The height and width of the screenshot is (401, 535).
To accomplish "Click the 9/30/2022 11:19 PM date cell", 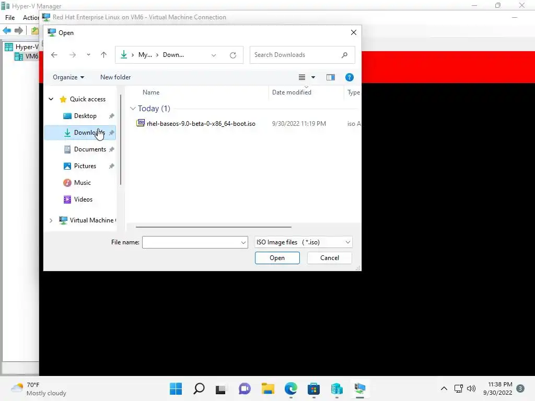I will pyautogui.click(x=299, y=123).
